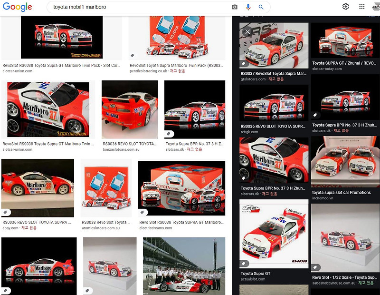Click the blue search magnifier button
Screen dimensions: 380x295
(x=261, y=7)
